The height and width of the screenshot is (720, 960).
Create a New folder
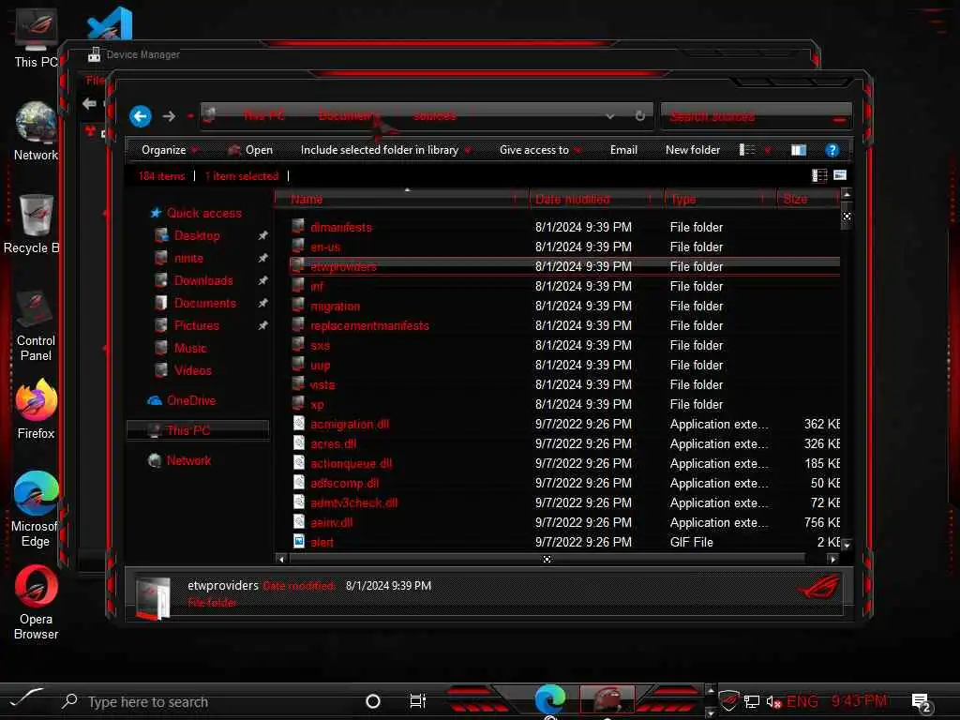(693, 150)
